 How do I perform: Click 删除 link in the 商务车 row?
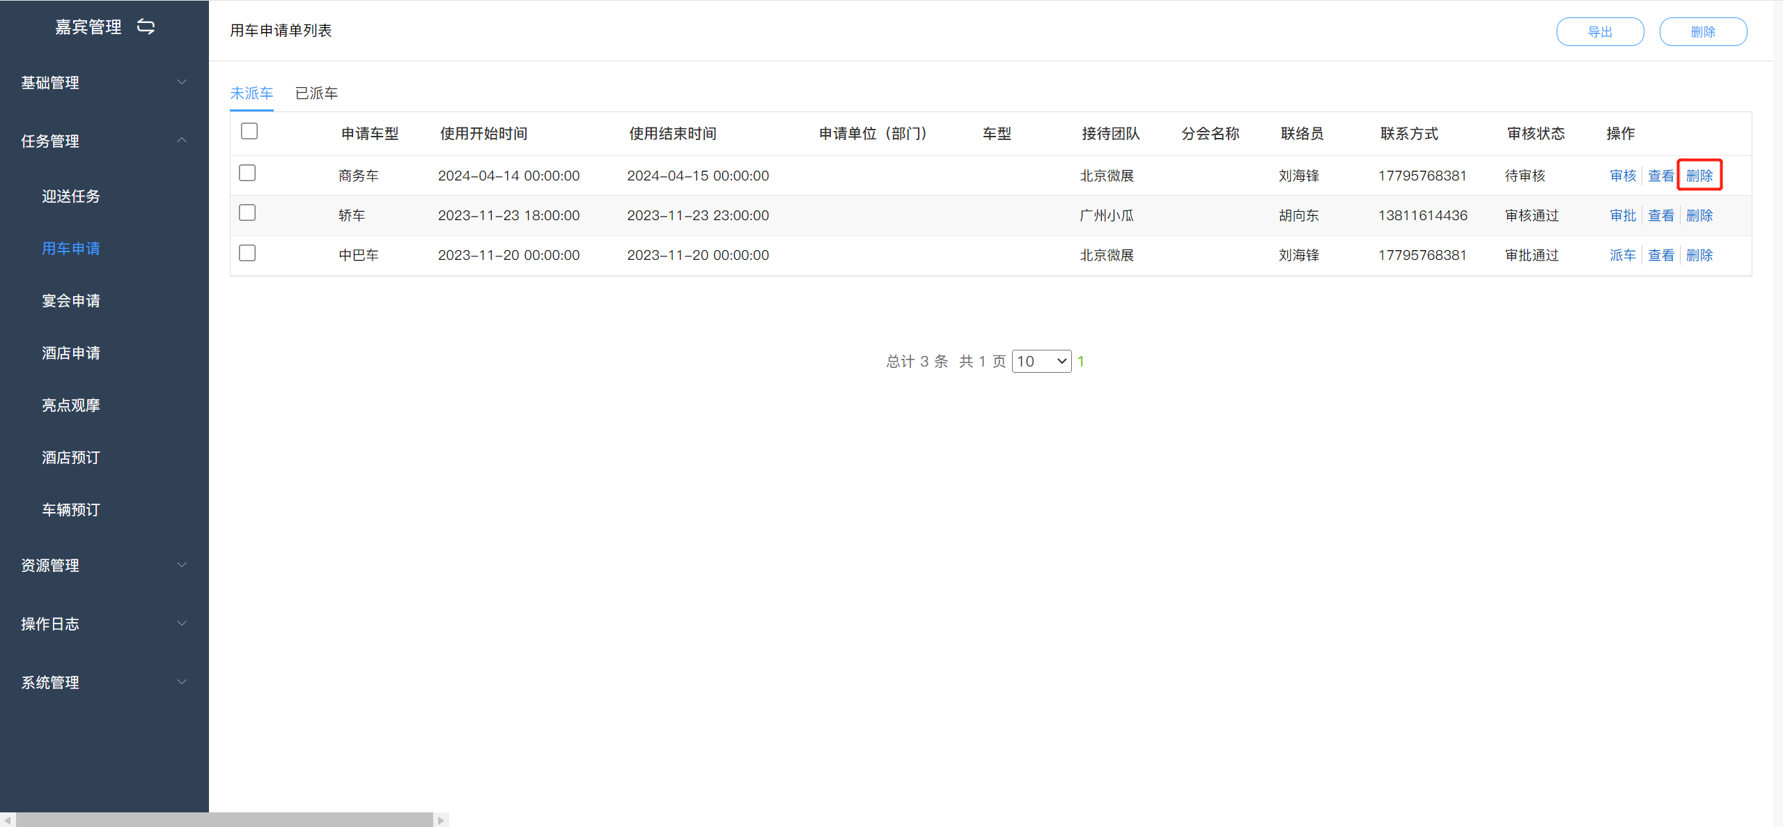point(1699,176)
